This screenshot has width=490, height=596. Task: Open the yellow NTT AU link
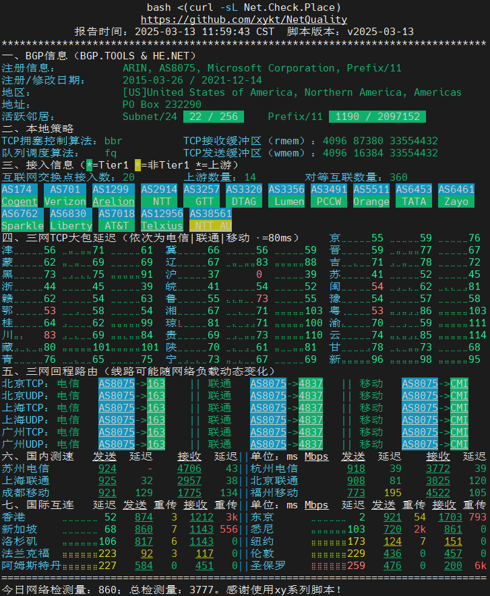(211, 226)
